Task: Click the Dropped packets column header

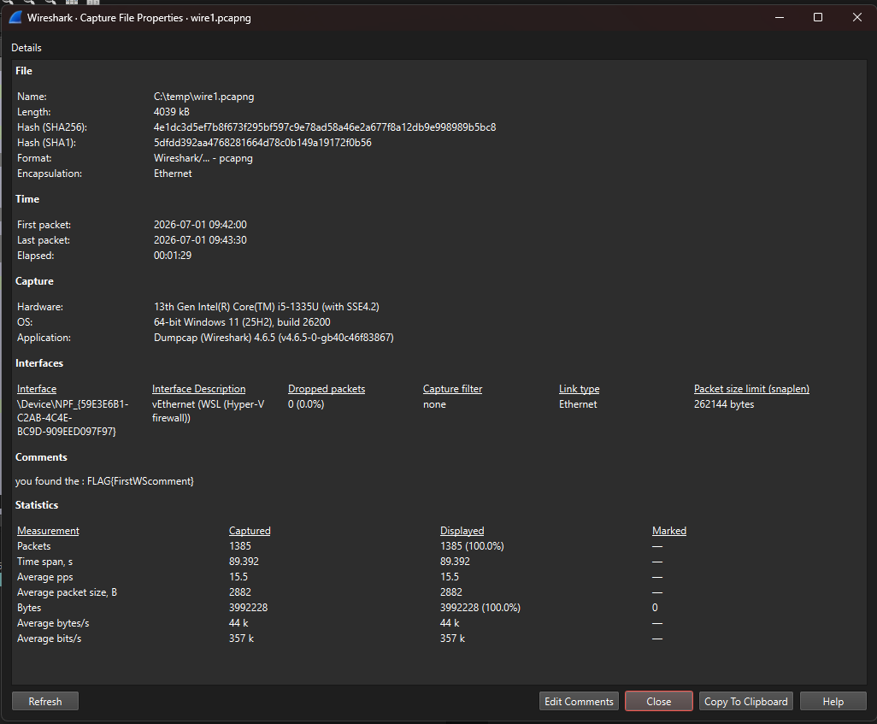Action: pyautogui.click(x=327, y=389)
